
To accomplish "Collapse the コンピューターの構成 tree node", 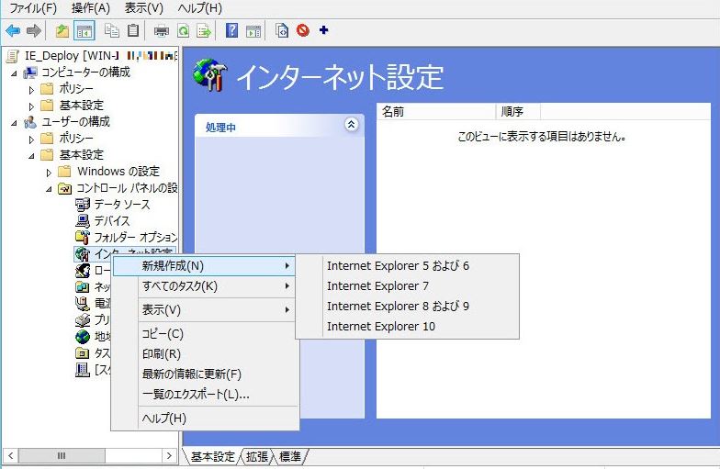I will pos(14,73).
